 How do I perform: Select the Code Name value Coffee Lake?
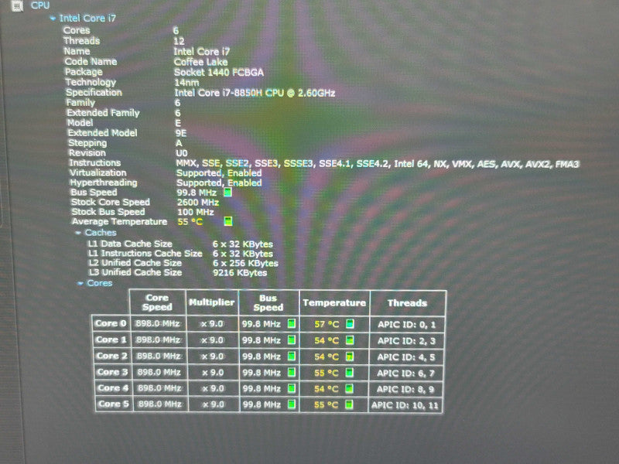tap(200, 62)
